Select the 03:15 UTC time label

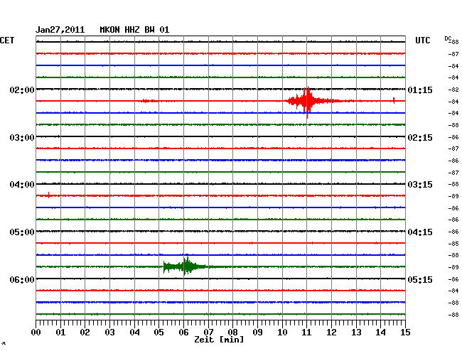[420, 185]
